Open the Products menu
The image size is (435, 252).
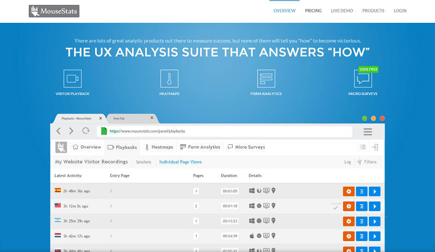[x=373, y=11]
